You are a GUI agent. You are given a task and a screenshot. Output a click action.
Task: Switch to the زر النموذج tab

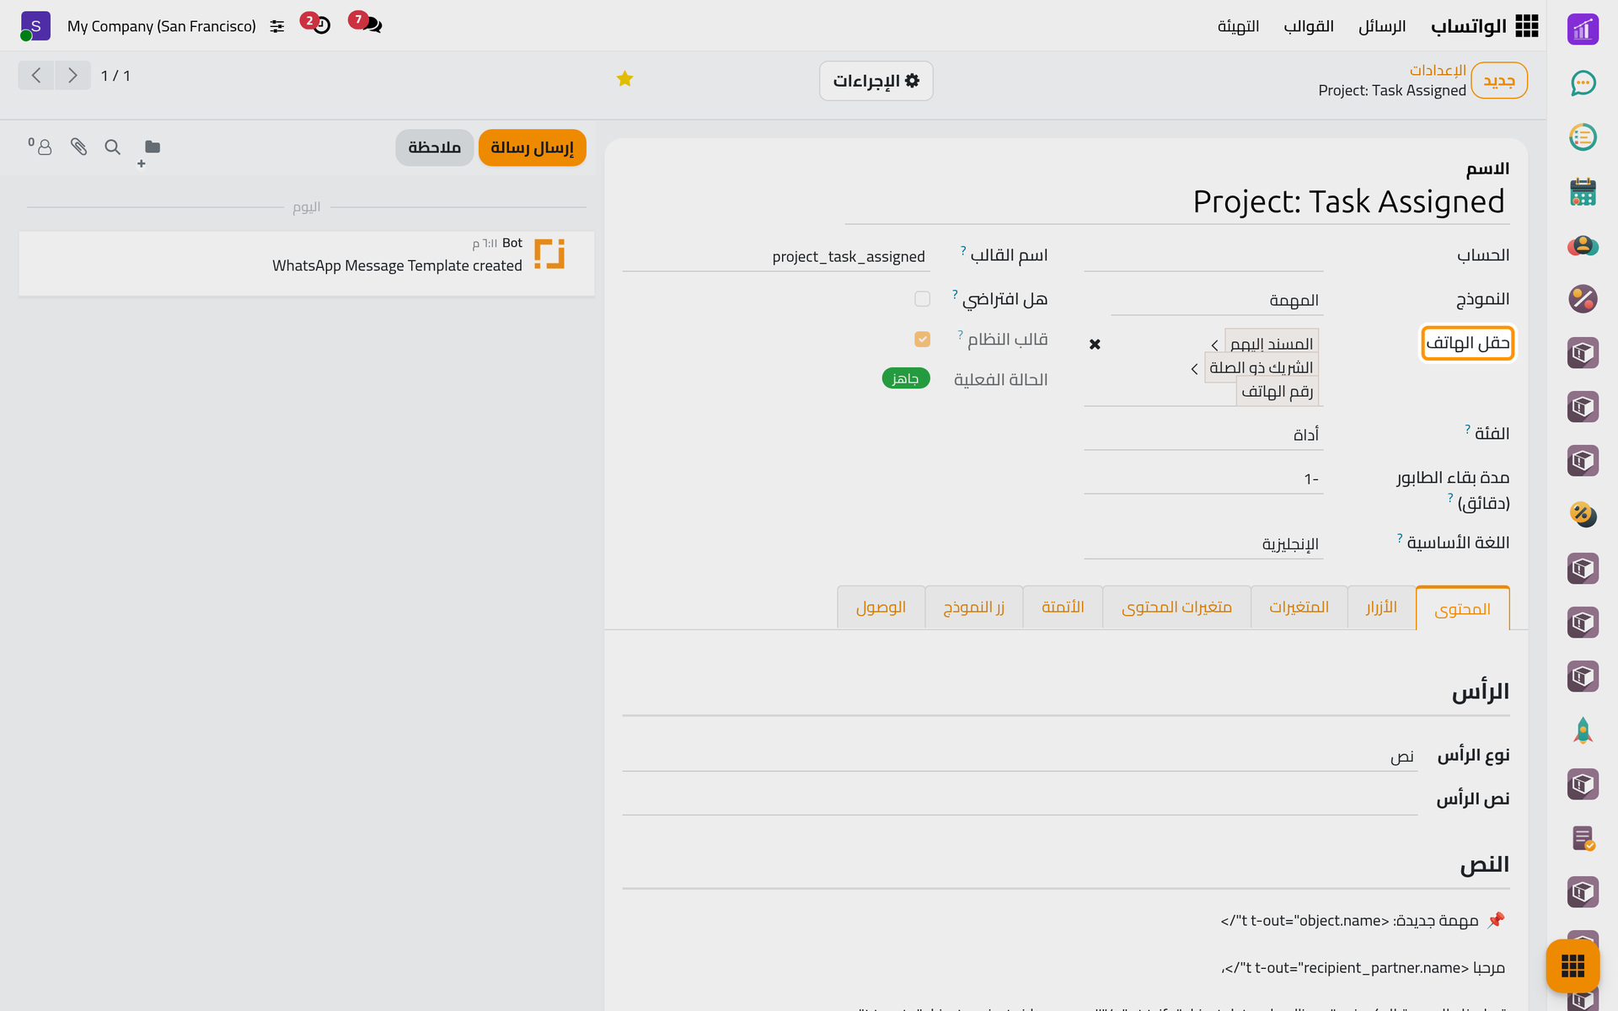974,607
